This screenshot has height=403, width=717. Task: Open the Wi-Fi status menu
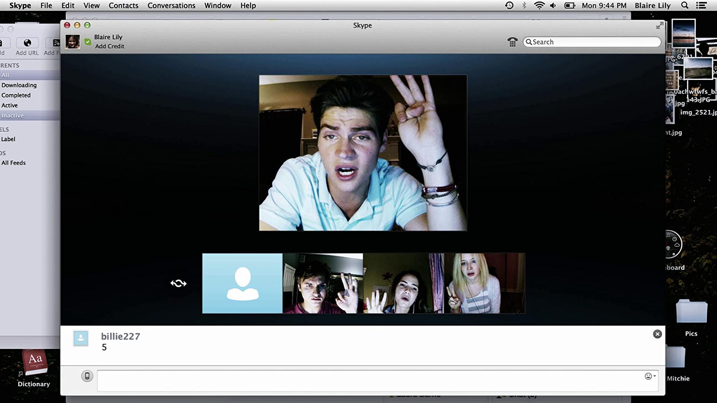point(539,6)
